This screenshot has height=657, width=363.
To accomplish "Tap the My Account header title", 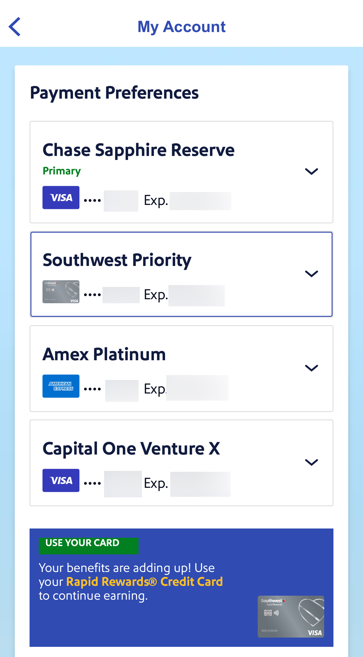I will [181, 27].
